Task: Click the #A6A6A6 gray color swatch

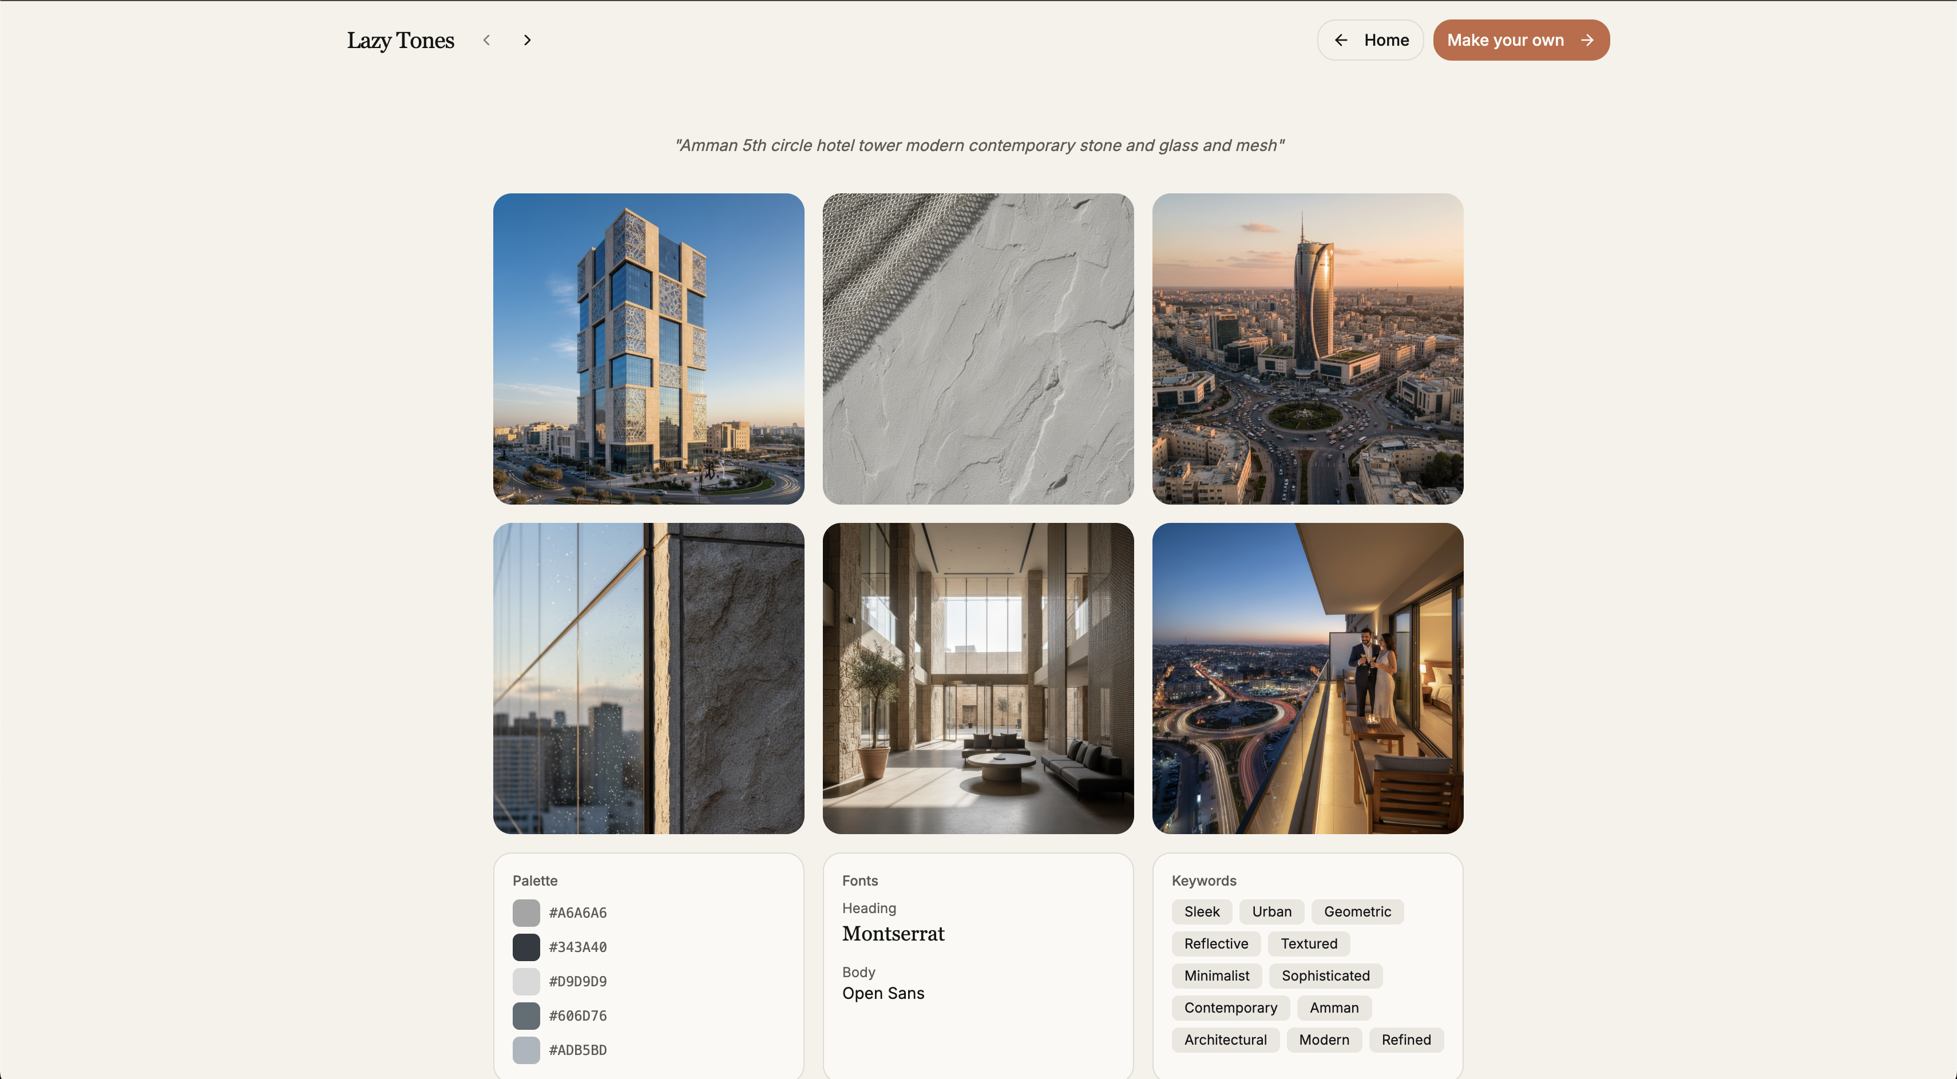Action: [526, 912]
